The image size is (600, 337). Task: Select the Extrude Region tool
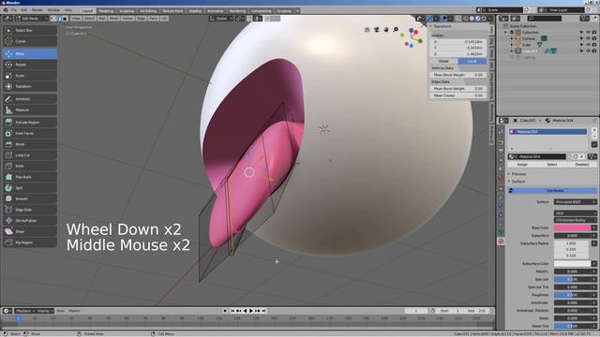pyautogui.click(x=30, y=123)
